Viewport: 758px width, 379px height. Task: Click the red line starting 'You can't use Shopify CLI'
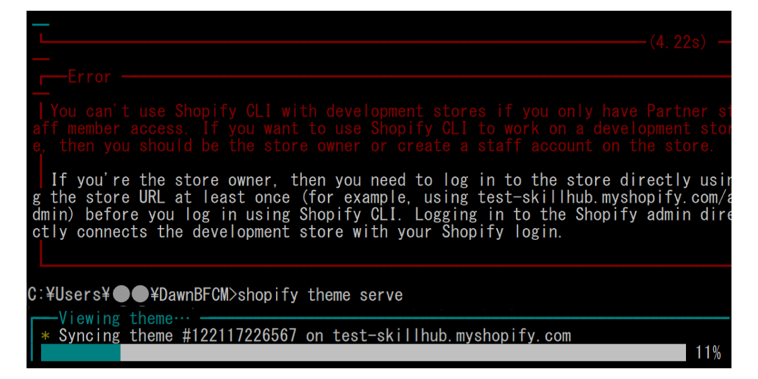pyautogui.click(x=390, y=111)
